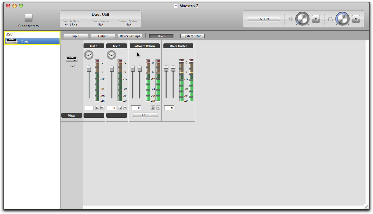
Task: Click the right Mixer Master level meter
Action: tap(191, 80)
